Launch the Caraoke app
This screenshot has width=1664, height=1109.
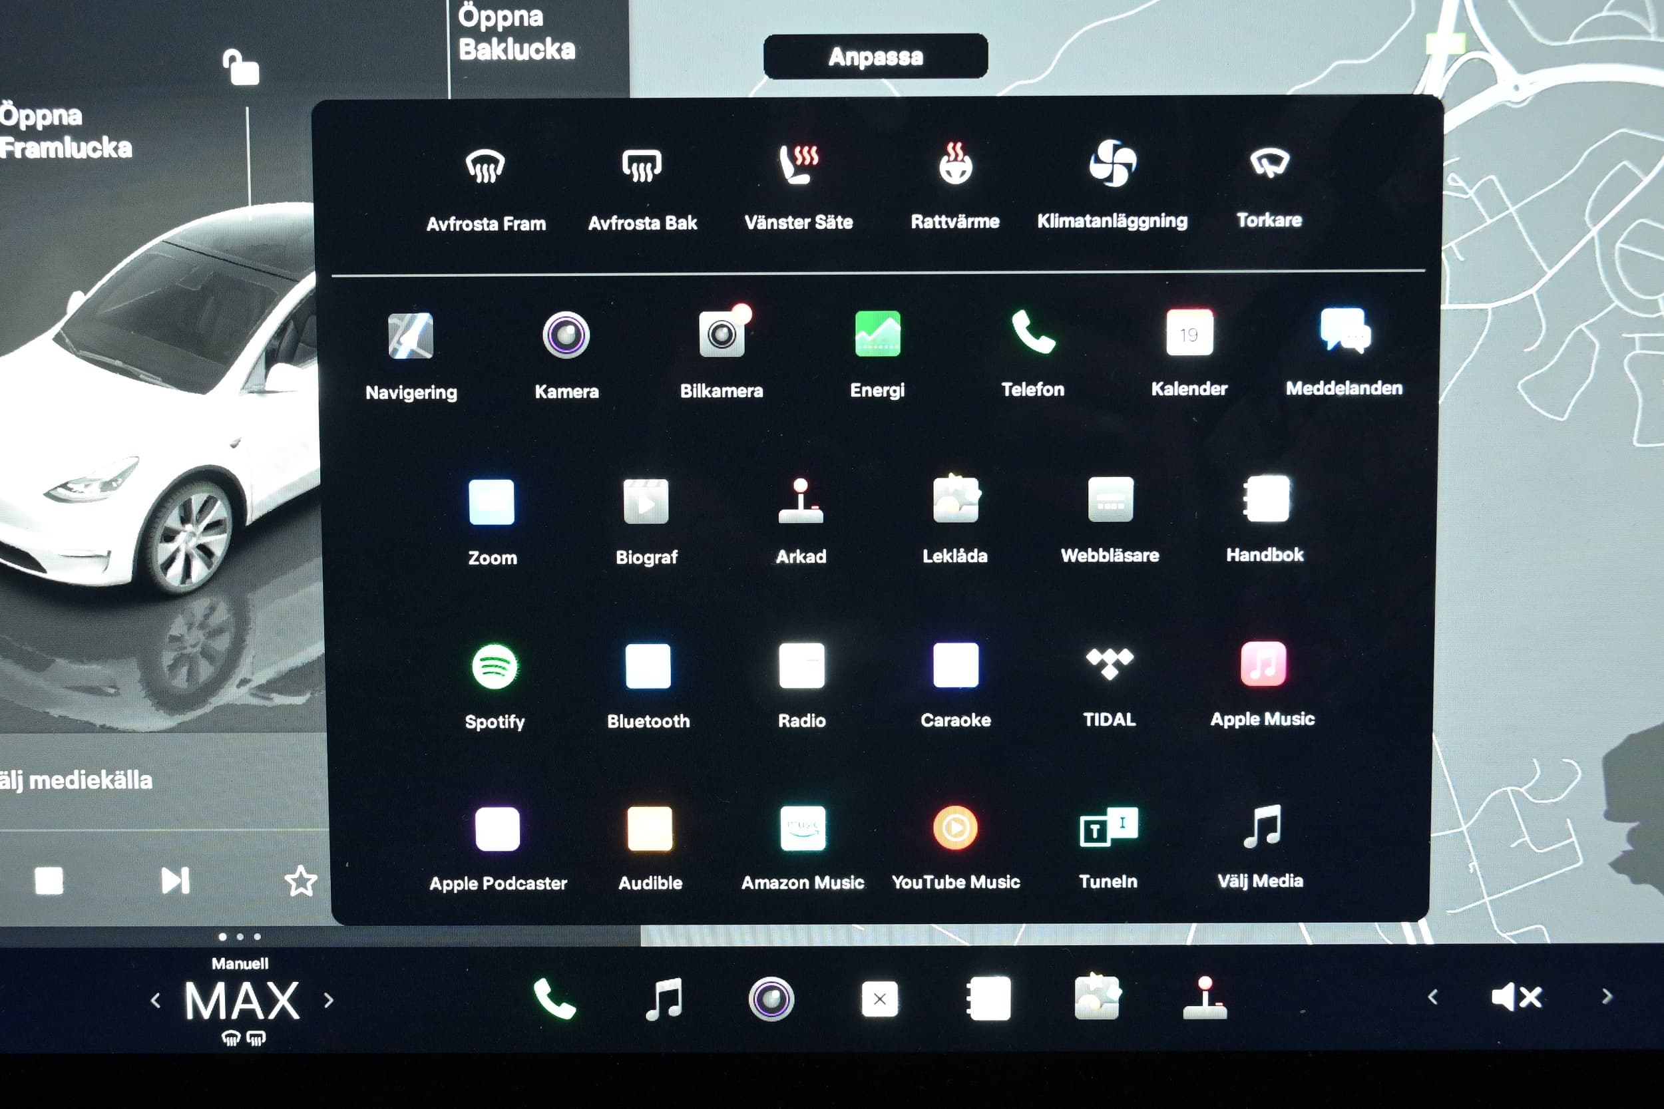coord(956,685)
